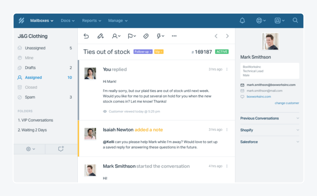
Task: Select the add note pencil icon
Action: [101, 36]
